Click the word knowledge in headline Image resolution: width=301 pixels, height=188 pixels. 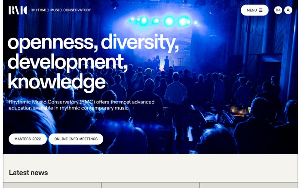pyautogui.click(x=57, y=82)
